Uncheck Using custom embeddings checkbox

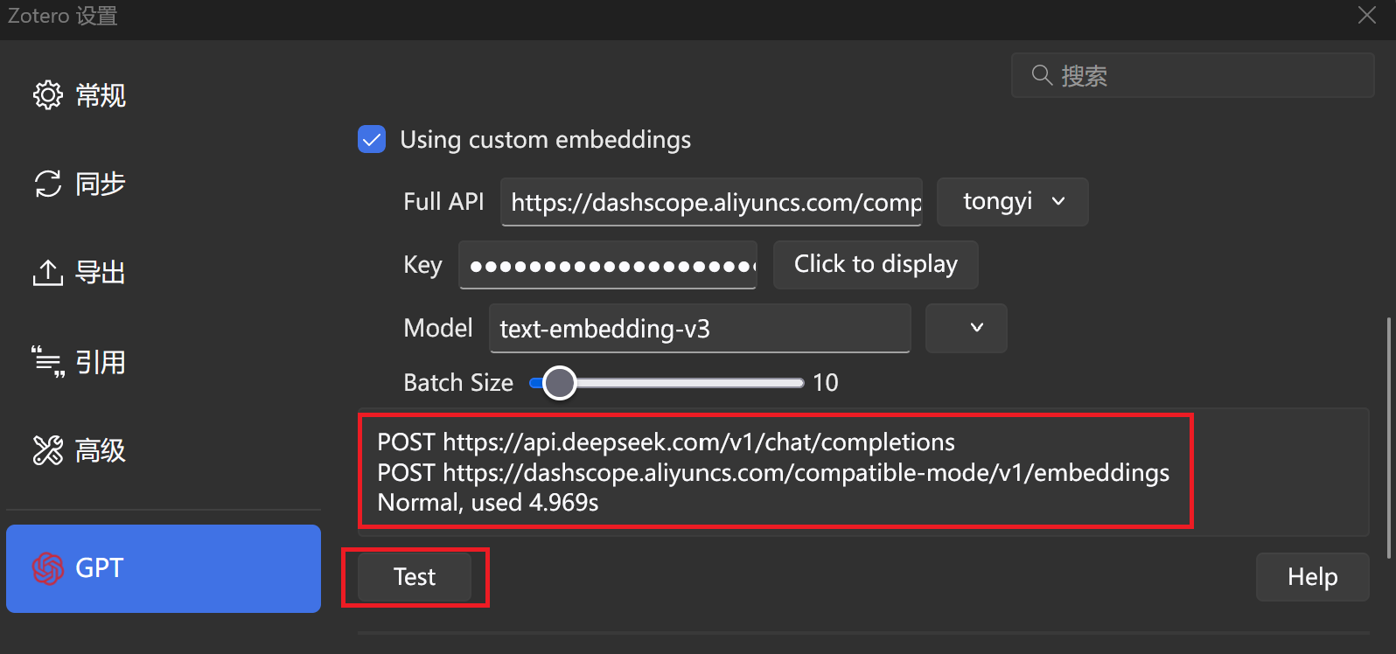[372, 139]
